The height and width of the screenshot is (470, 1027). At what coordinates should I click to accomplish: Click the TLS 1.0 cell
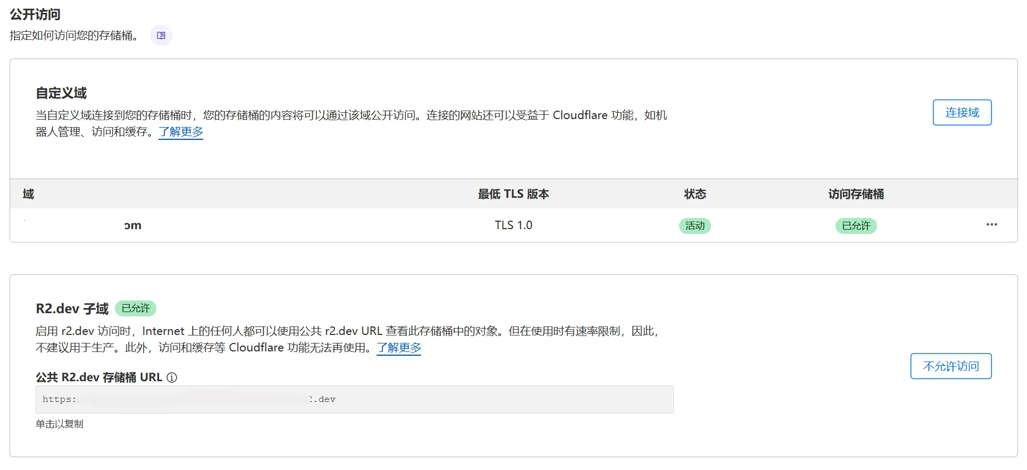tap(513, 225)
